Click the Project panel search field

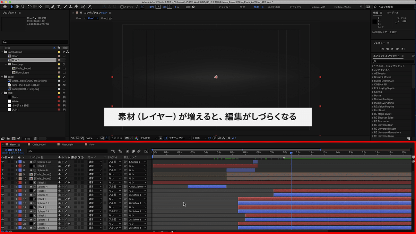[35, 42]
